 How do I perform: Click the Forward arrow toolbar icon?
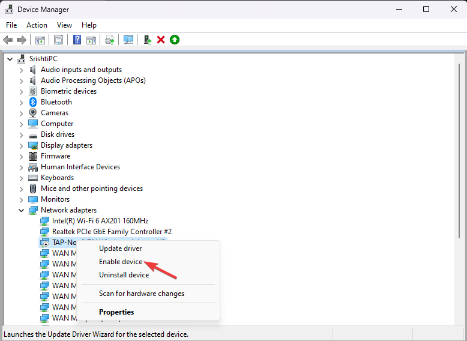[22, 40]
